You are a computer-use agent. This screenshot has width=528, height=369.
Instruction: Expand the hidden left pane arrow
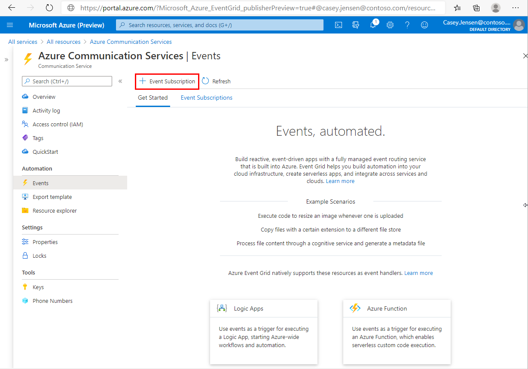pyautogui.click(x=6, y=60)
